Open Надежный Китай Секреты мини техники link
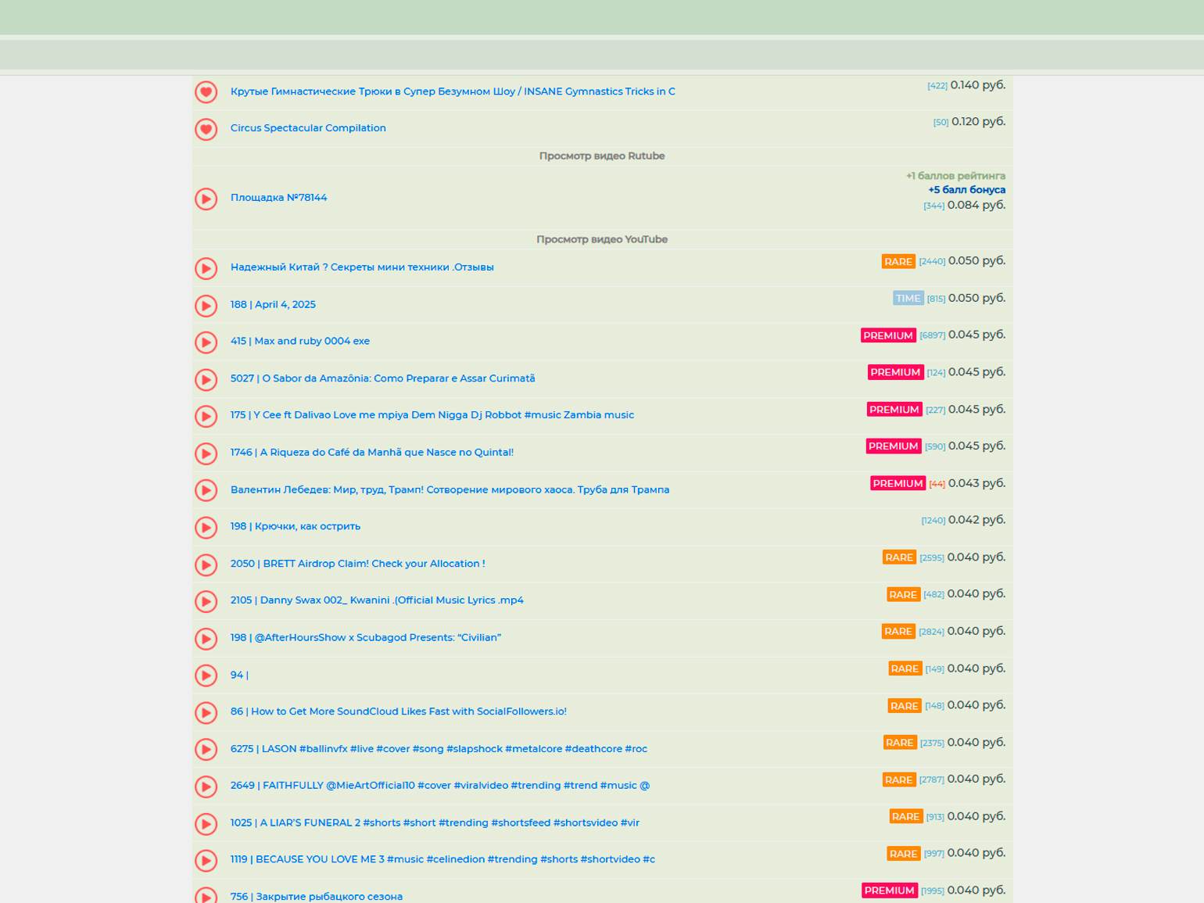 pos(362,267)
